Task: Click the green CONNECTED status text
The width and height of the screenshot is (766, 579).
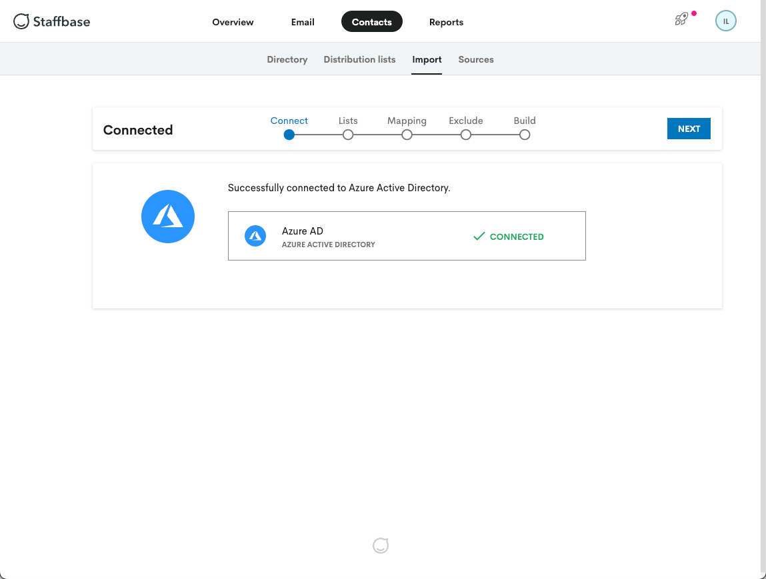Action: (x=517, y=237)
